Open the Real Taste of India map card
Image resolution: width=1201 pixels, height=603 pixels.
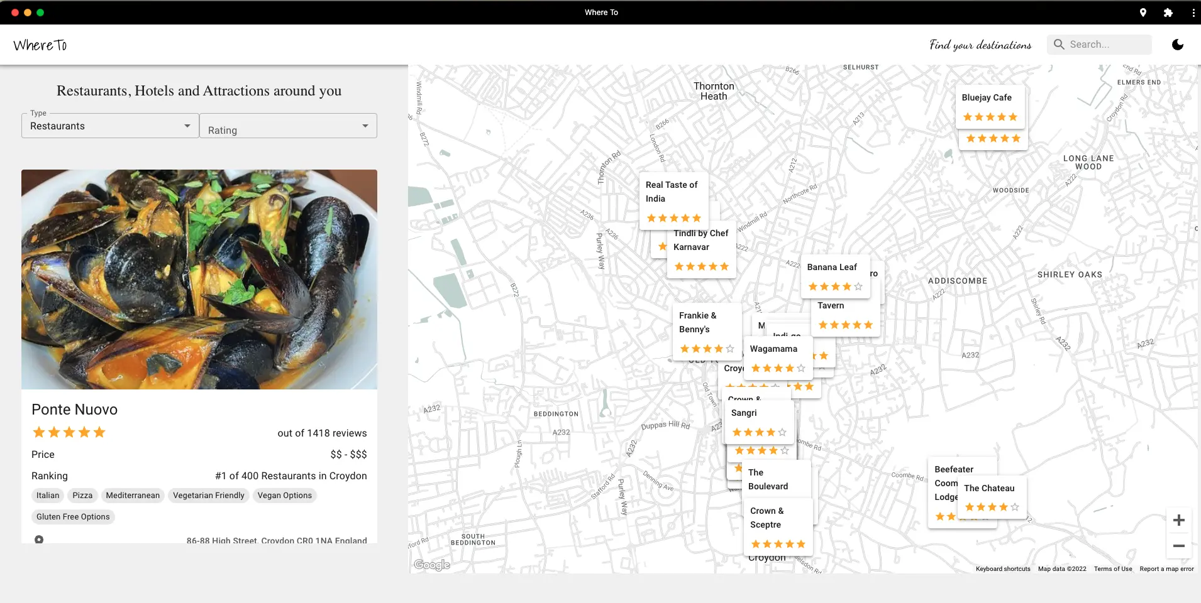pyautogui.click(x=674, y=201)
